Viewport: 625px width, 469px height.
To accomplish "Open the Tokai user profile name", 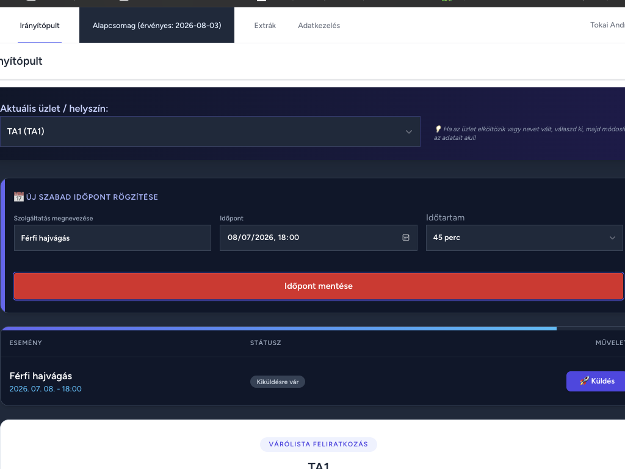I will click(607, 24).
